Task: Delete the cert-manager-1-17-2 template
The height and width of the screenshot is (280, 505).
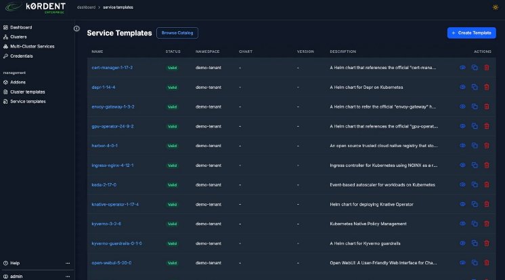Action: tap(487, 67)
